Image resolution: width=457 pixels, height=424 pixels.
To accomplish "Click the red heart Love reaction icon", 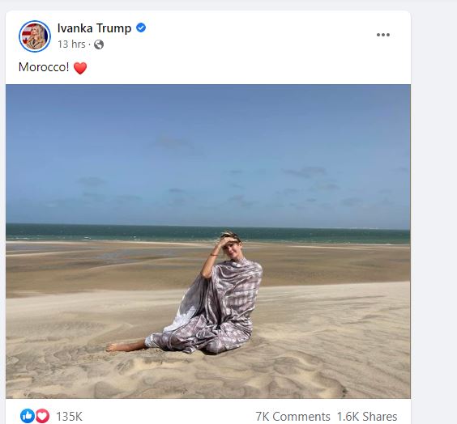I will [43, 416].
